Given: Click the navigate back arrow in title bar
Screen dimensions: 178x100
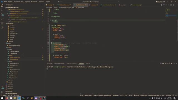Looking at the screenshot, I should tap(59, 2).
